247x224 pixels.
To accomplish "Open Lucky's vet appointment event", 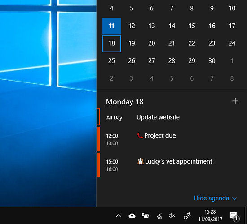I will click(x=172, y=165).
